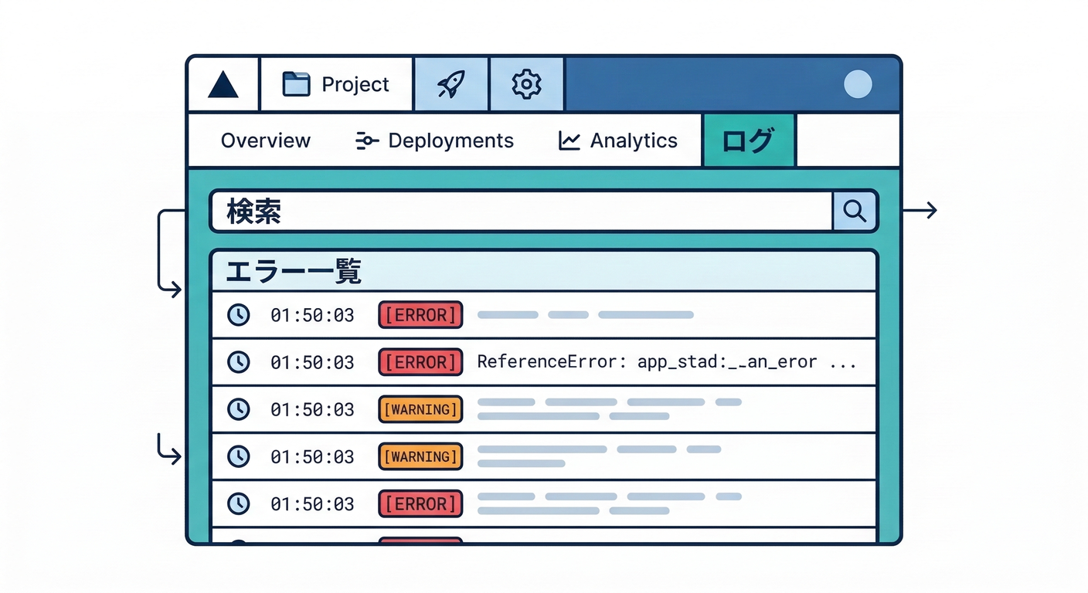Click the Deployments slider icon
The width and height of the screenshot is (1088, 593).
(365, 141)
